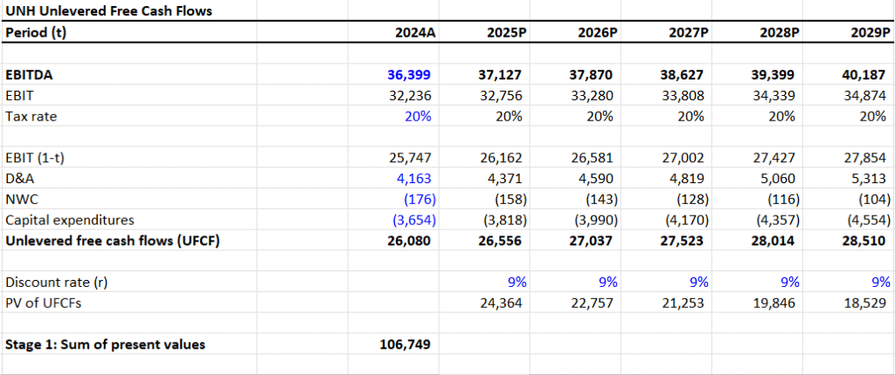The image size is (895, 375).
Task: Click the 'PV of UFCFs' row label
Action: click(44, 303)
